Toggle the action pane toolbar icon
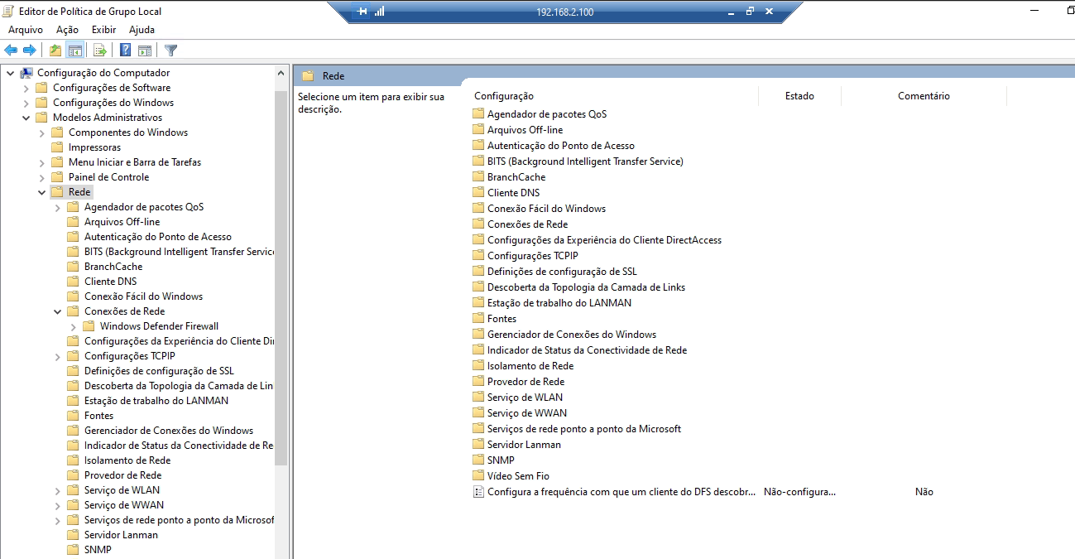 tap(145, 51)
